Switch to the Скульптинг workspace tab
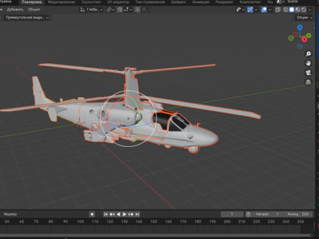Viewport: 319px width, 239px height. click(91, 2)
